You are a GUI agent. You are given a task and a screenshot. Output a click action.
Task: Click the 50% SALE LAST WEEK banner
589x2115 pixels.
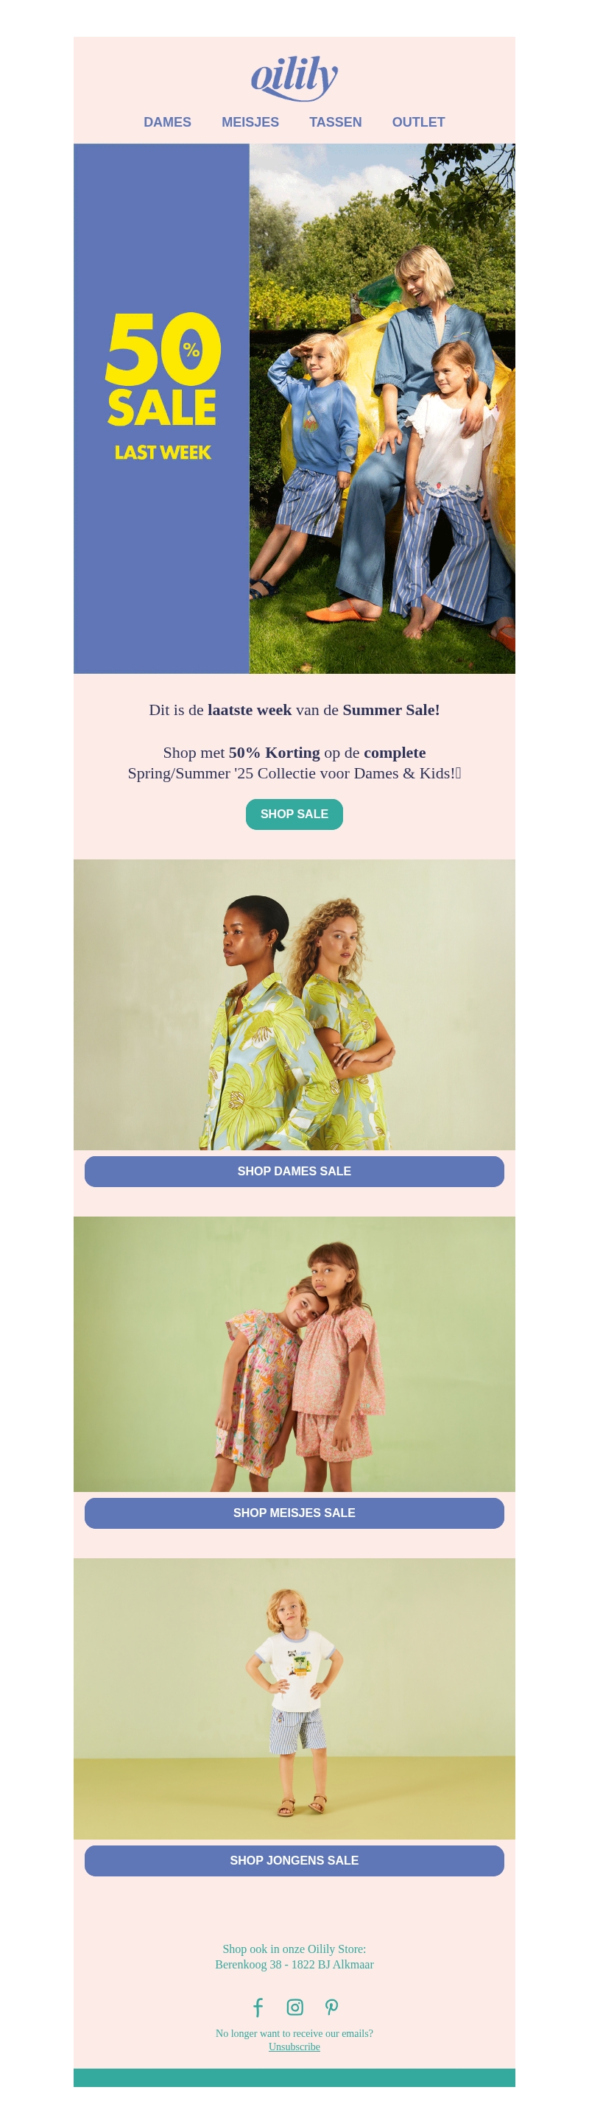(161, 409)
